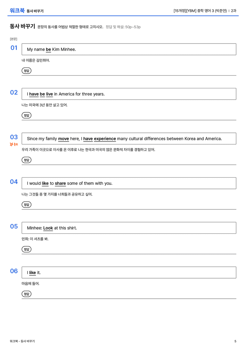Click the 정답 badge under question 01
This screenshot has height=348, width=246.
click(26, 70)
